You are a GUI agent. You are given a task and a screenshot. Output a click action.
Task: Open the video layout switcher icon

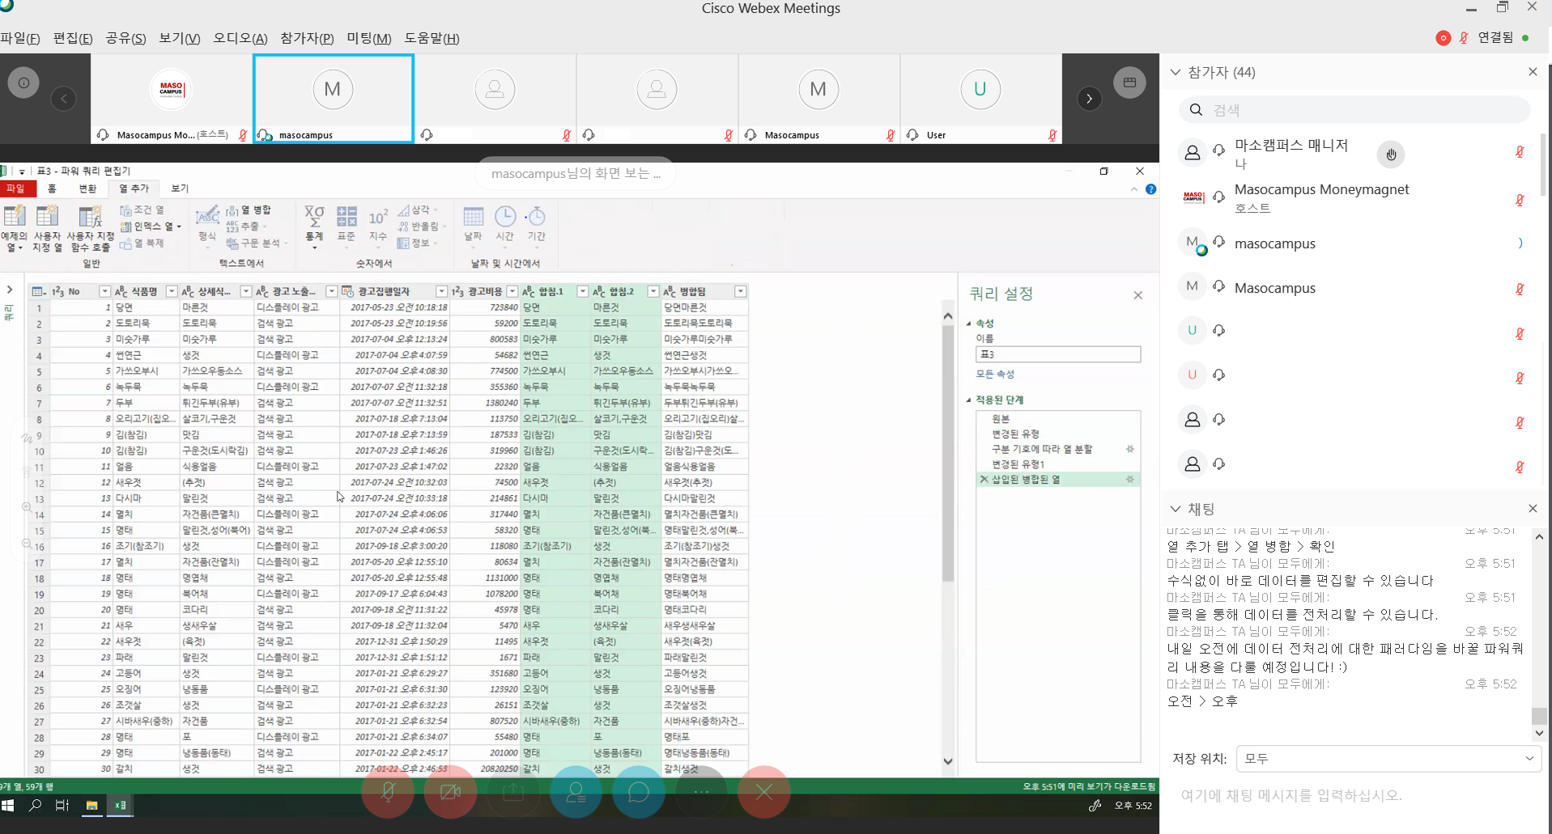[x=1129, y=83]
